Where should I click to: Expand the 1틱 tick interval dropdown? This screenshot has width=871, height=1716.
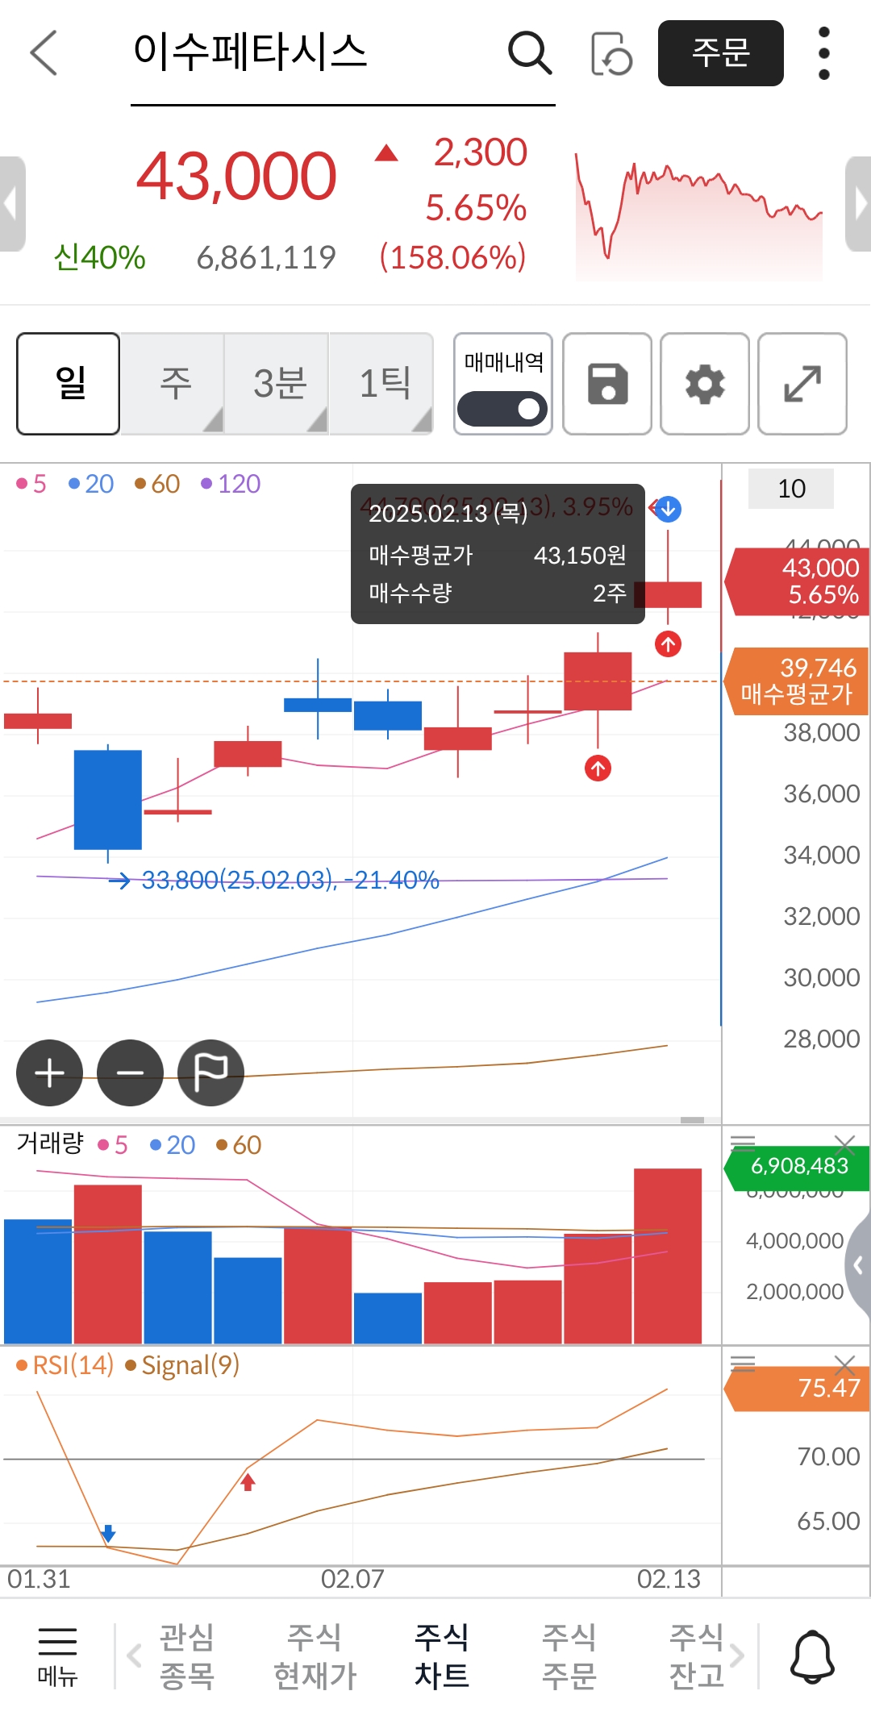[381, 384]
